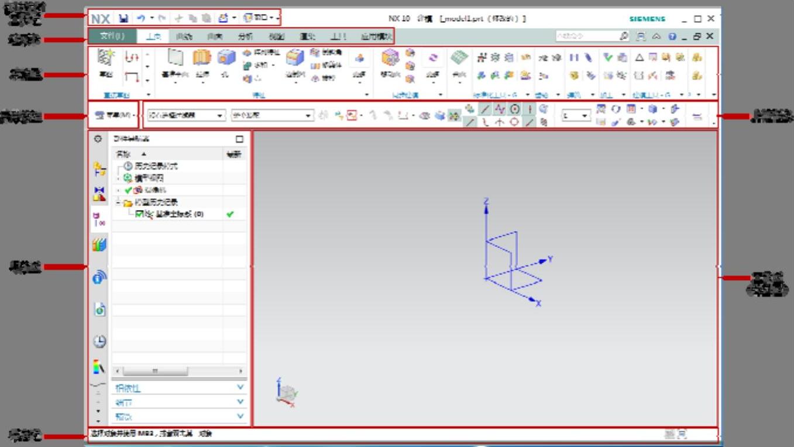This screenshot has height=447, width=794.
Task: Undo the last action with the blue arrow
Action: (140, 19)
